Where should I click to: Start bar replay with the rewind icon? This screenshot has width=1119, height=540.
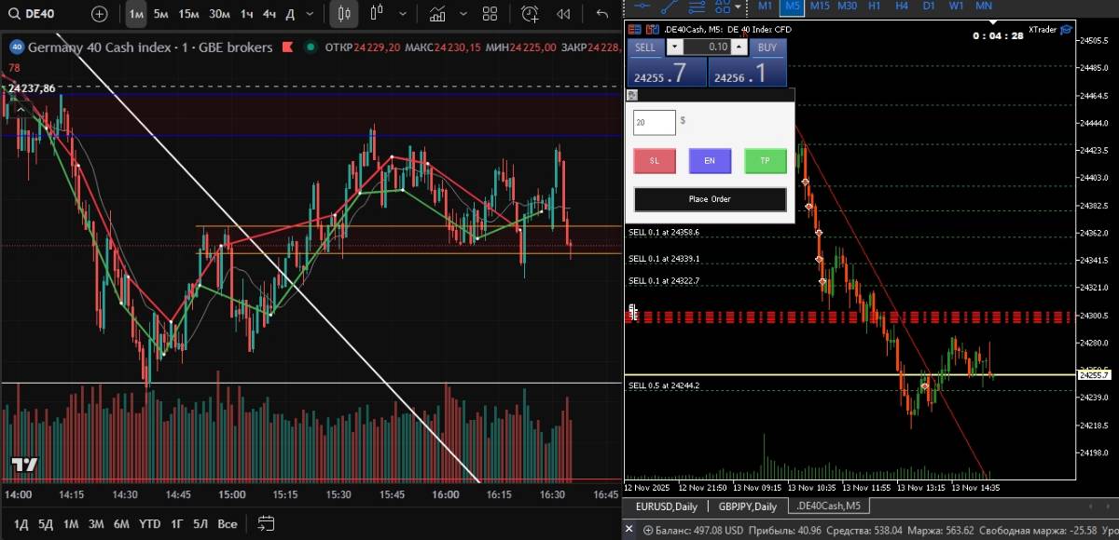pos(563,14)
